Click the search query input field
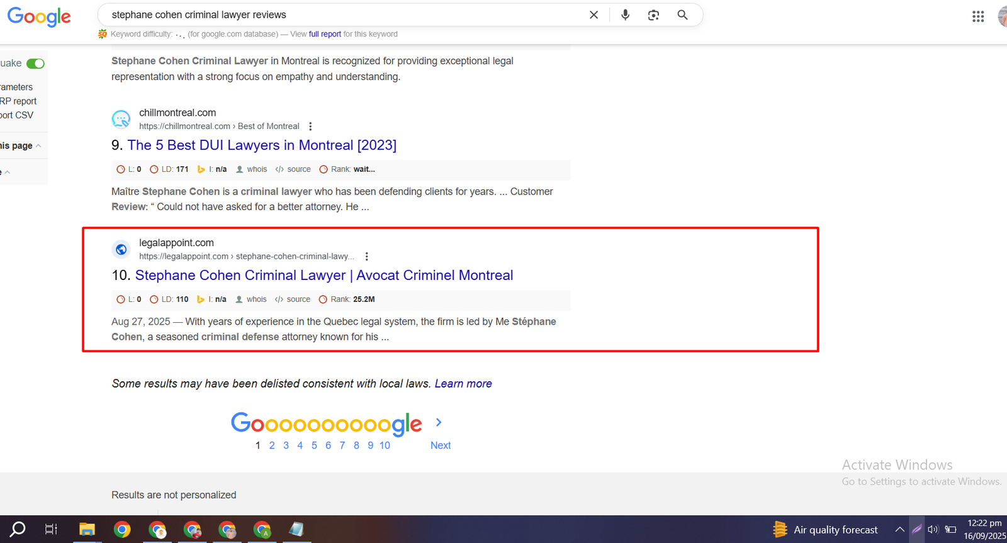 (x=340, y=15)
